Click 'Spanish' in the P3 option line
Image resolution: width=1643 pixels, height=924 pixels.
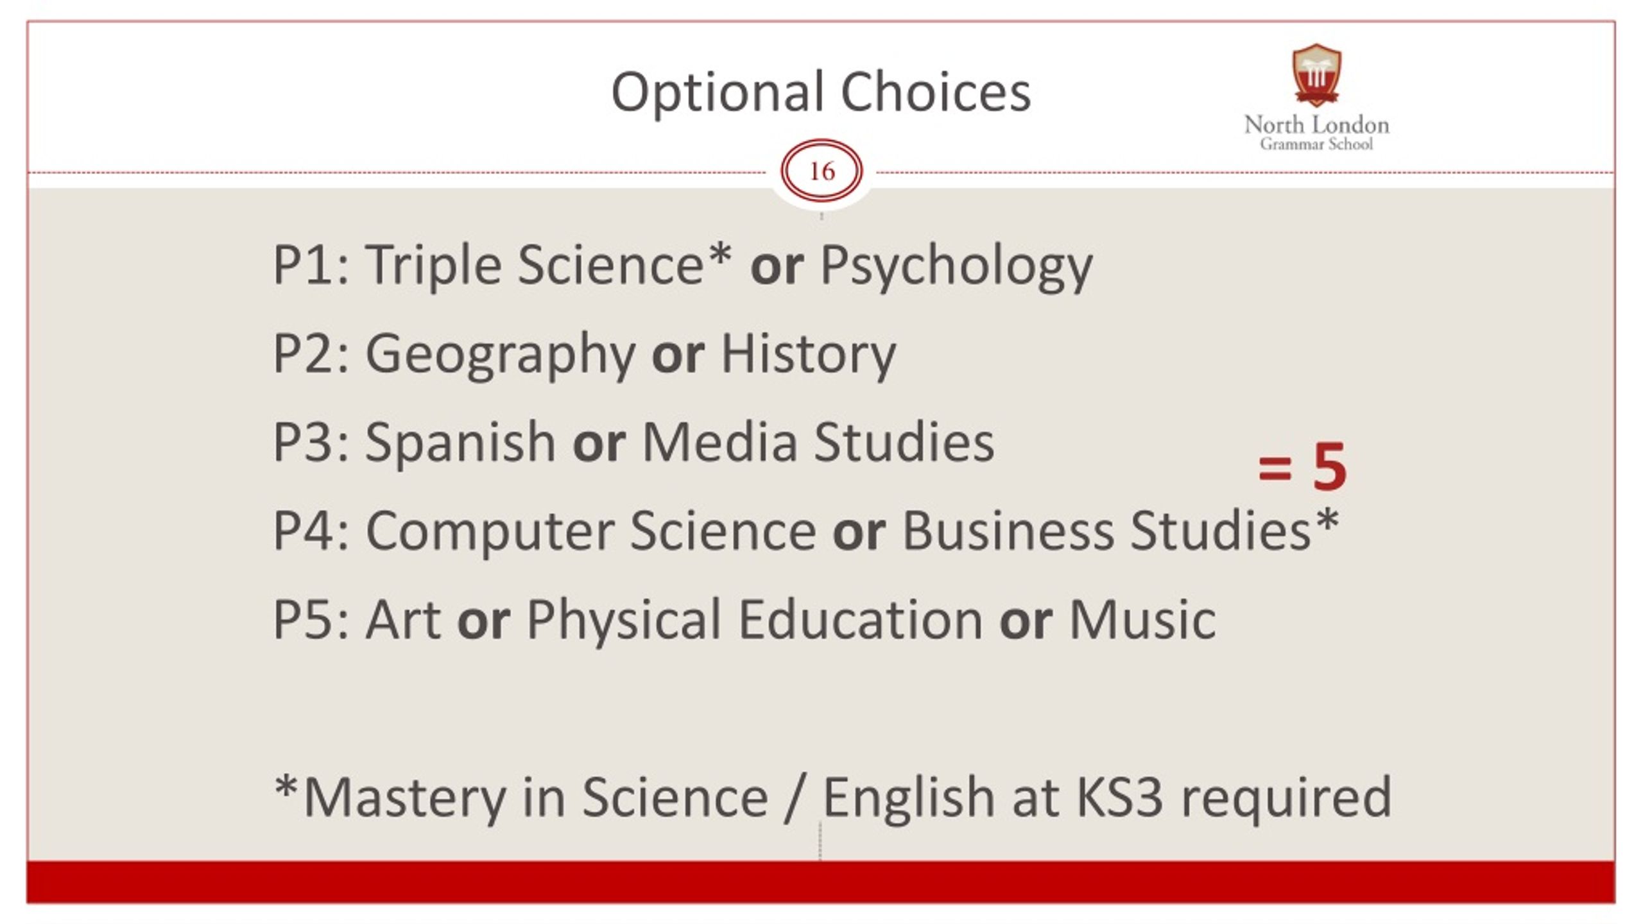[x=460, y=443]
